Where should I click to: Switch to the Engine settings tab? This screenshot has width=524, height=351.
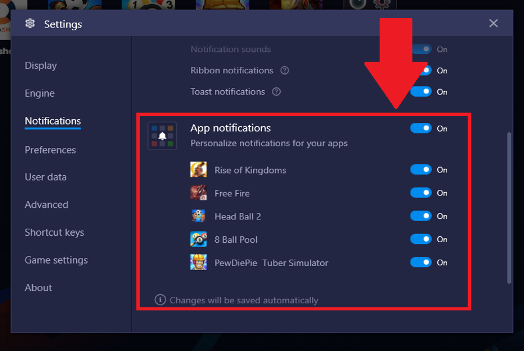click(x=40, y=93)
